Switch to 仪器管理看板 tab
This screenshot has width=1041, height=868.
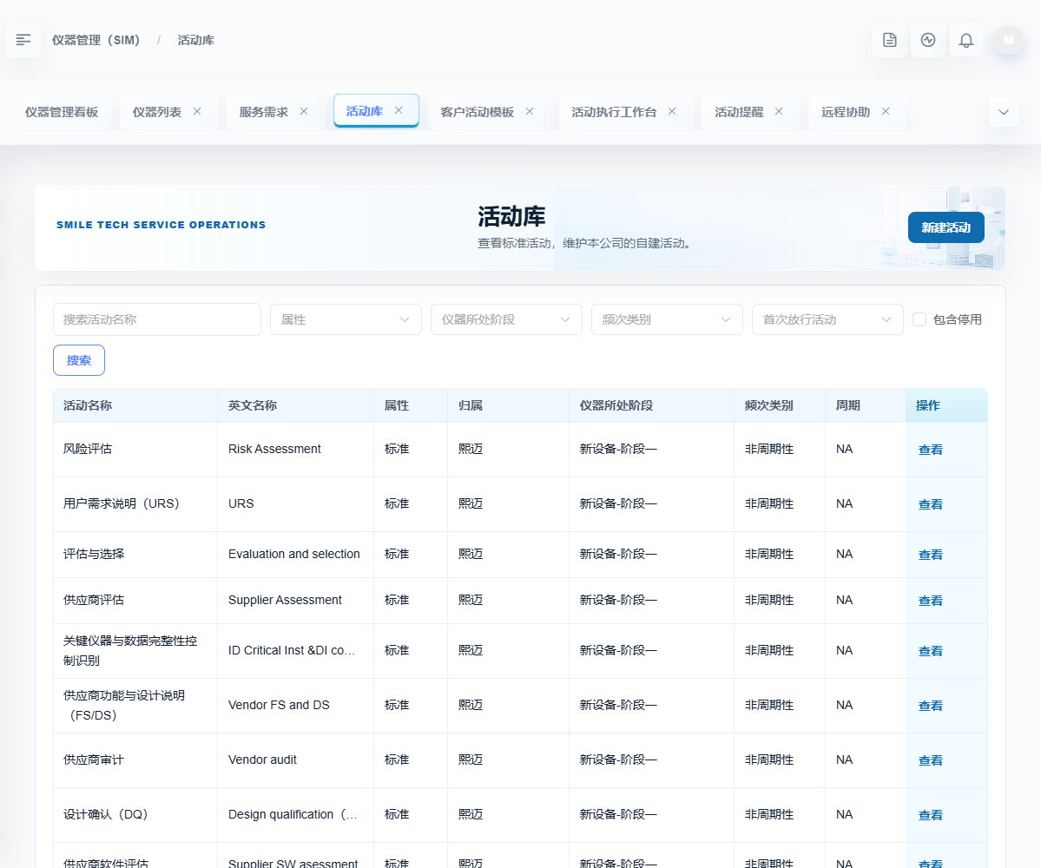click(x=62, y=111)
